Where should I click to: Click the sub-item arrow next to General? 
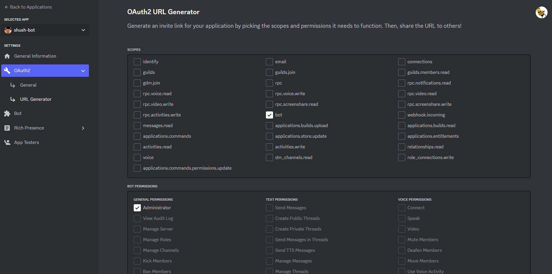13,85
